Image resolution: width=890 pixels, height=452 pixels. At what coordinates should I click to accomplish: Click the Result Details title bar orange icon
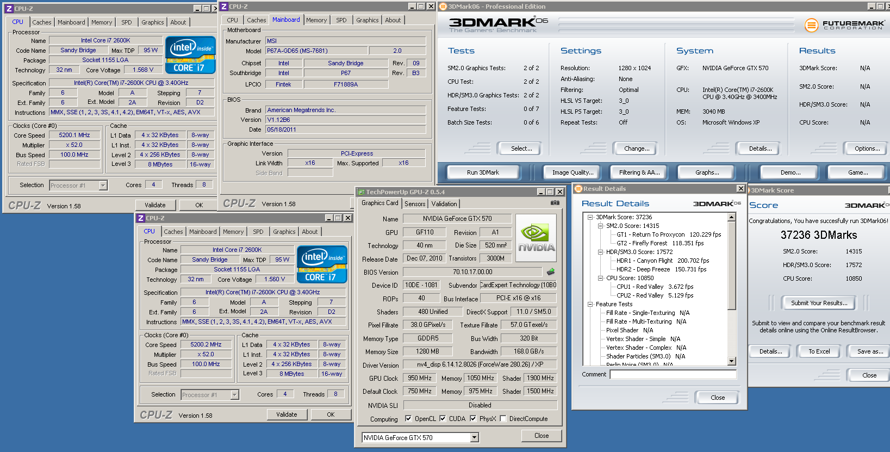click(x=578, y=189)
